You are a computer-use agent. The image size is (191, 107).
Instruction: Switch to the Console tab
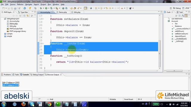pos(24,75)
